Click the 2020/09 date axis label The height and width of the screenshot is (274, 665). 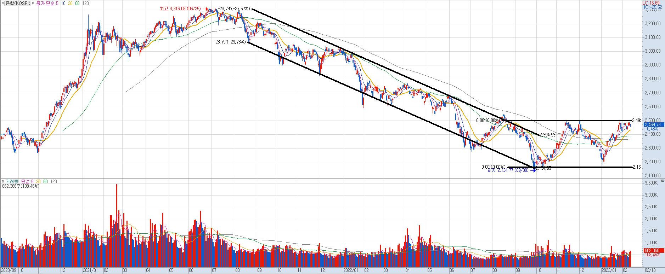(x=9, y=270)
